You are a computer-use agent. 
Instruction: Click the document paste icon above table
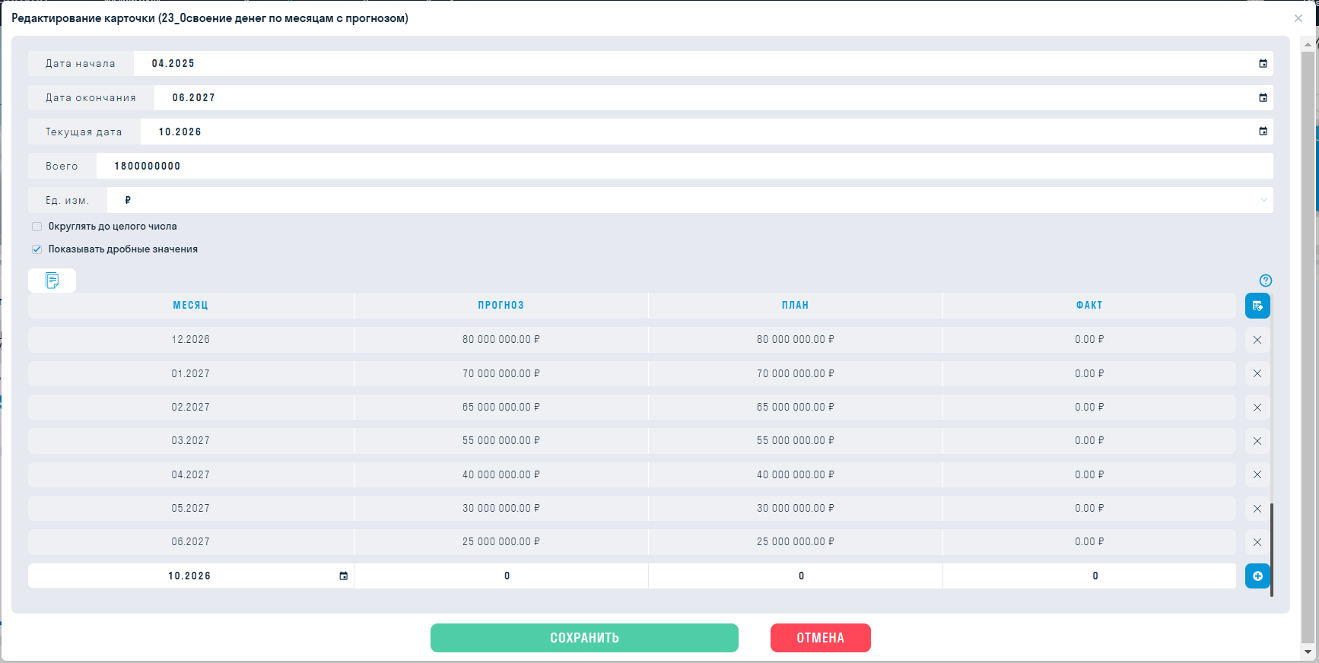click(52, 281)
